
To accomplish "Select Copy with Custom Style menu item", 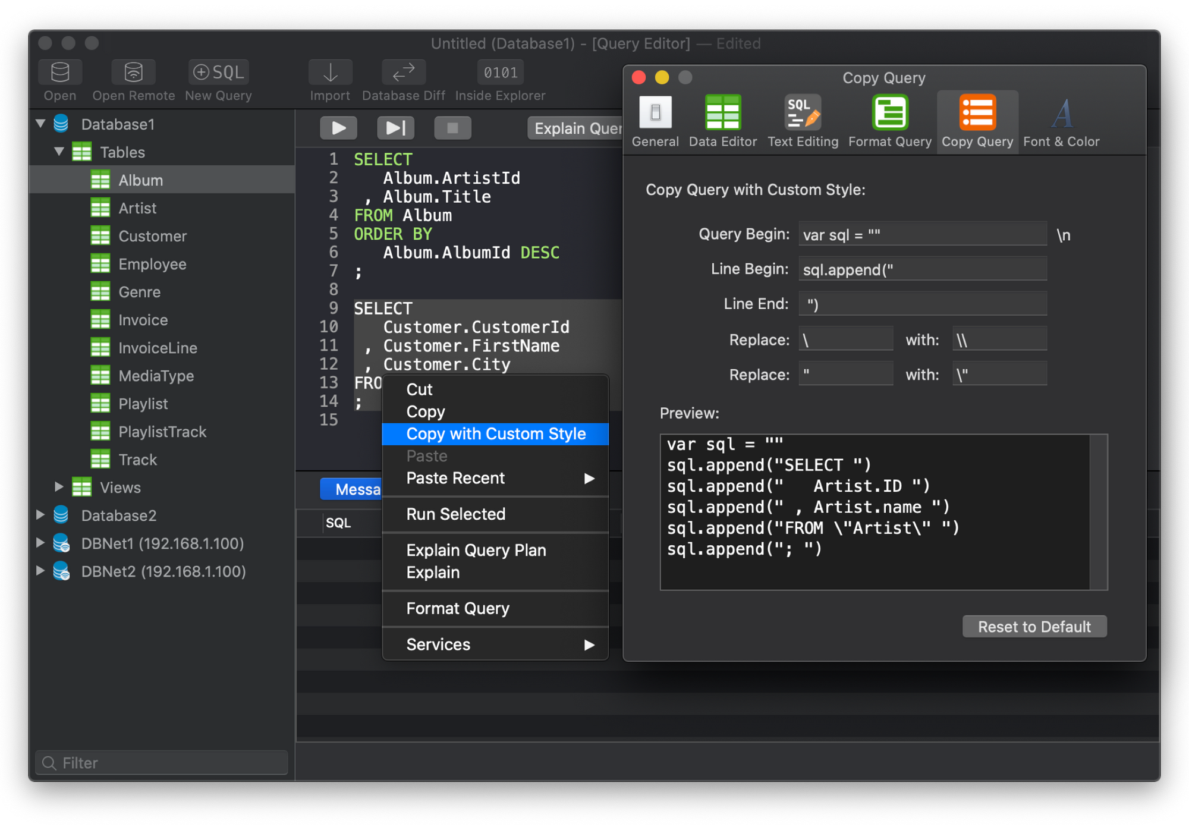I will tap(495, 433).
